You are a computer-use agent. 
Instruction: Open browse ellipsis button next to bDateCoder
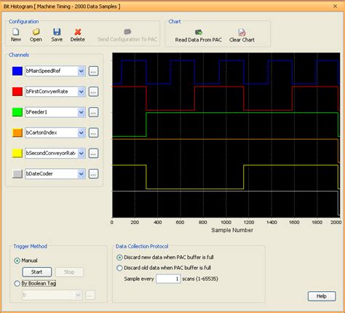(x=93, y=174)
